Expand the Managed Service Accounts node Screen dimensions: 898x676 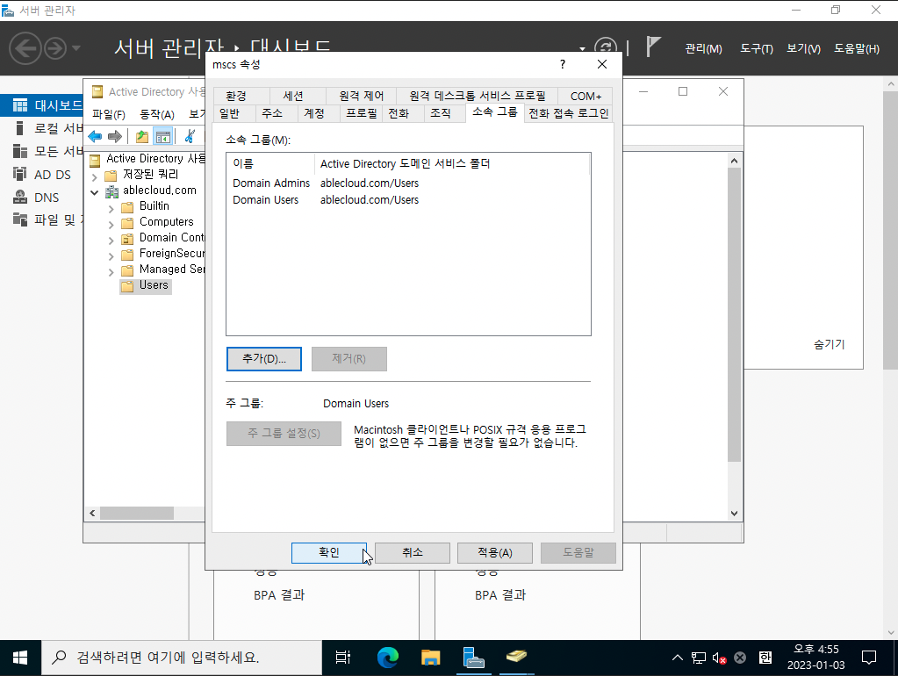[x=111, y=273]
